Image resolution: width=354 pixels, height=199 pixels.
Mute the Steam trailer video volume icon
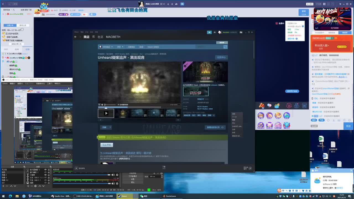point(102,105)
